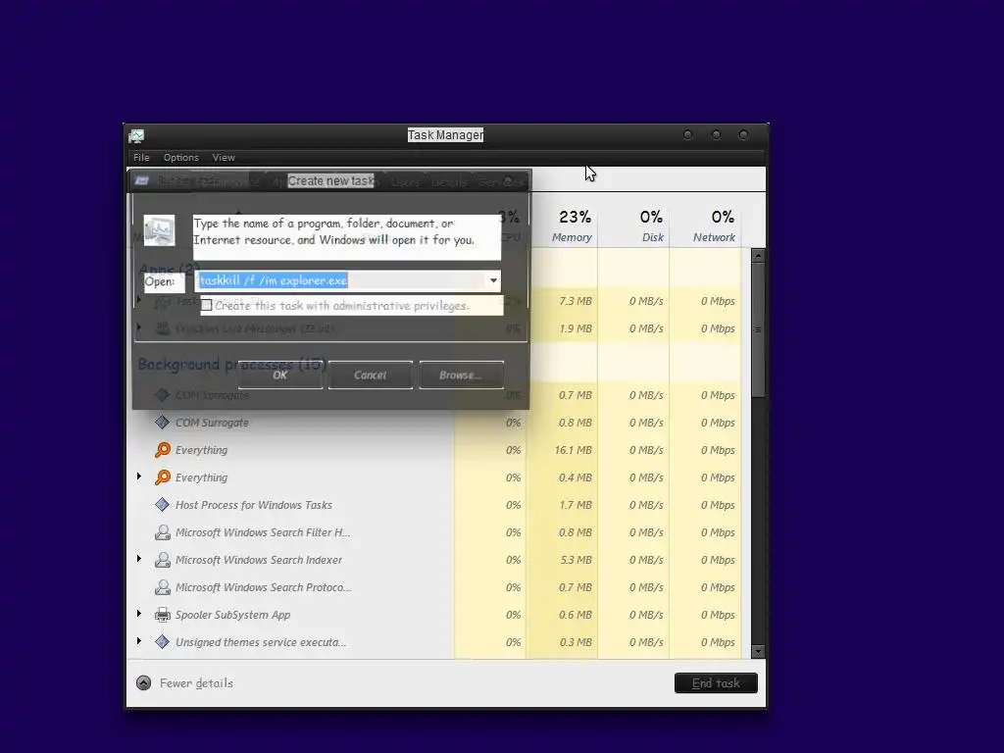Viewport: 1004px width, 753px height.
Task: Expand Microsoft Windows Search Indexer group
Action: 139,559
